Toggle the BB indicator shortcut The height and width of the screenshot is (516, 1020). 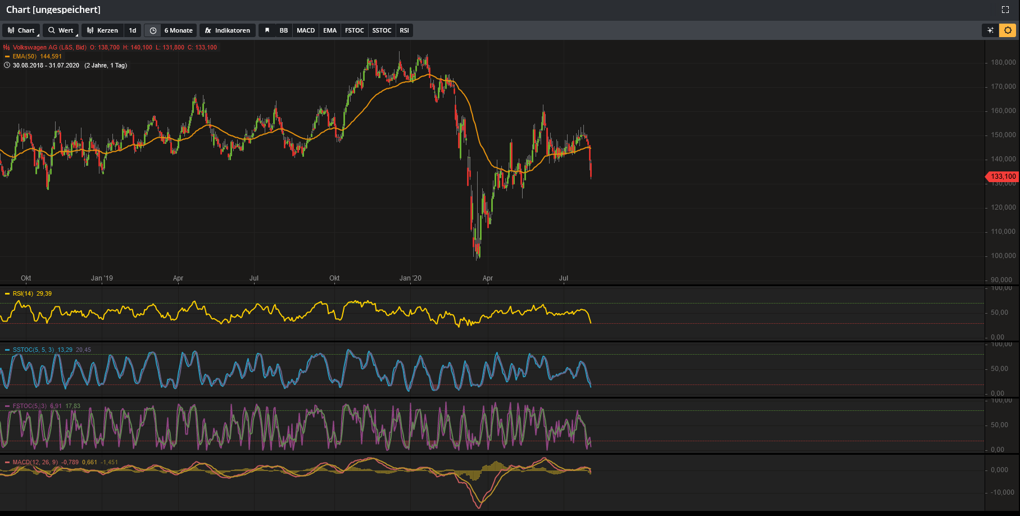[284, 30]
